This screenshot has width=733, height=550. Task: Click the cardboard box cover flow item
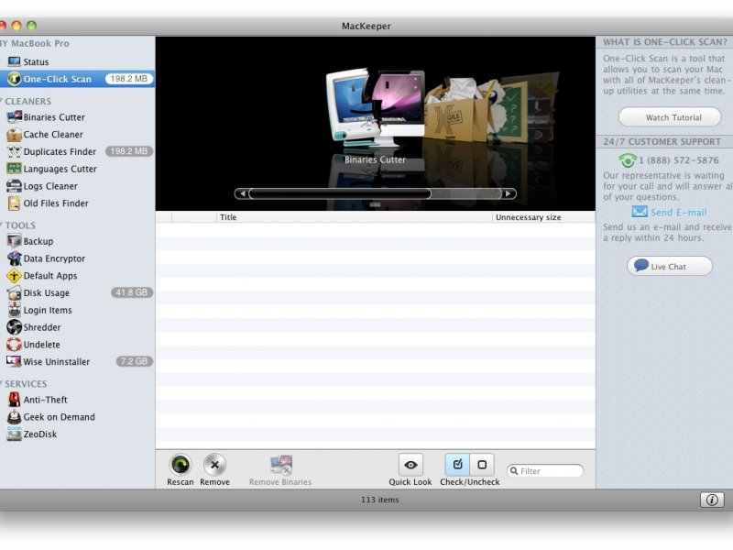(455, 110)
